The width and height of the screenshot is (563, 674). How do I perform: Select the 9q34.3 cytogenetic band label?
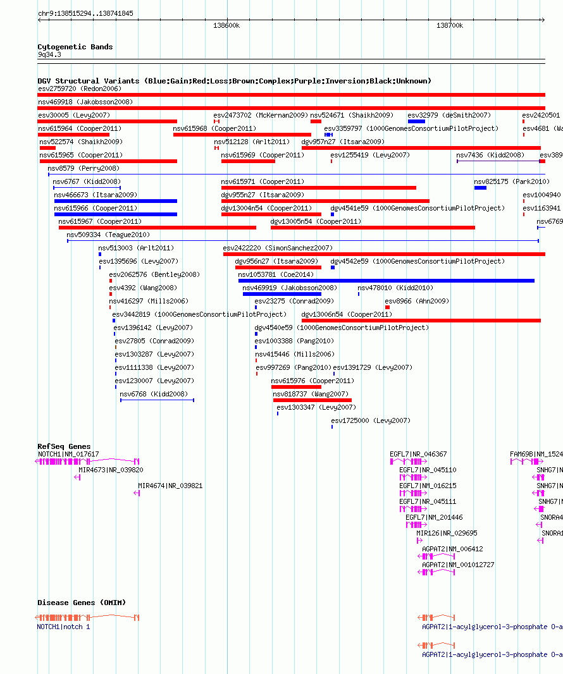pyautogui.click(x=49, y=55)
